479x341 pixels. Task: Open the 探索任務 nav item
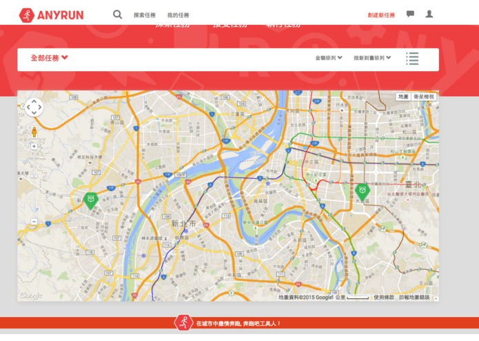145,15
